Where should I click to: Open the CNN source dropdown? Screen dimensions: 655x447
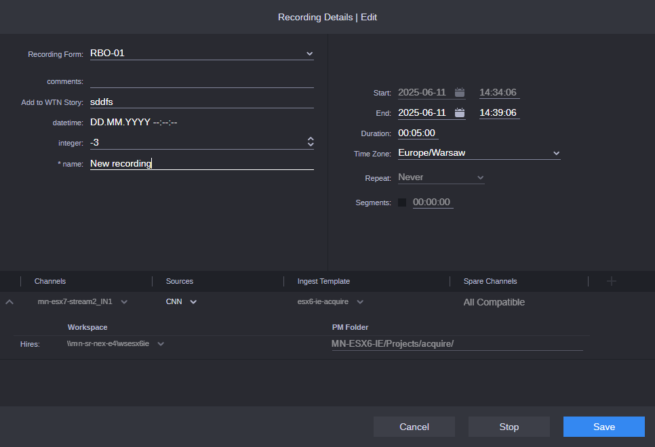click(x=193, y=302)
